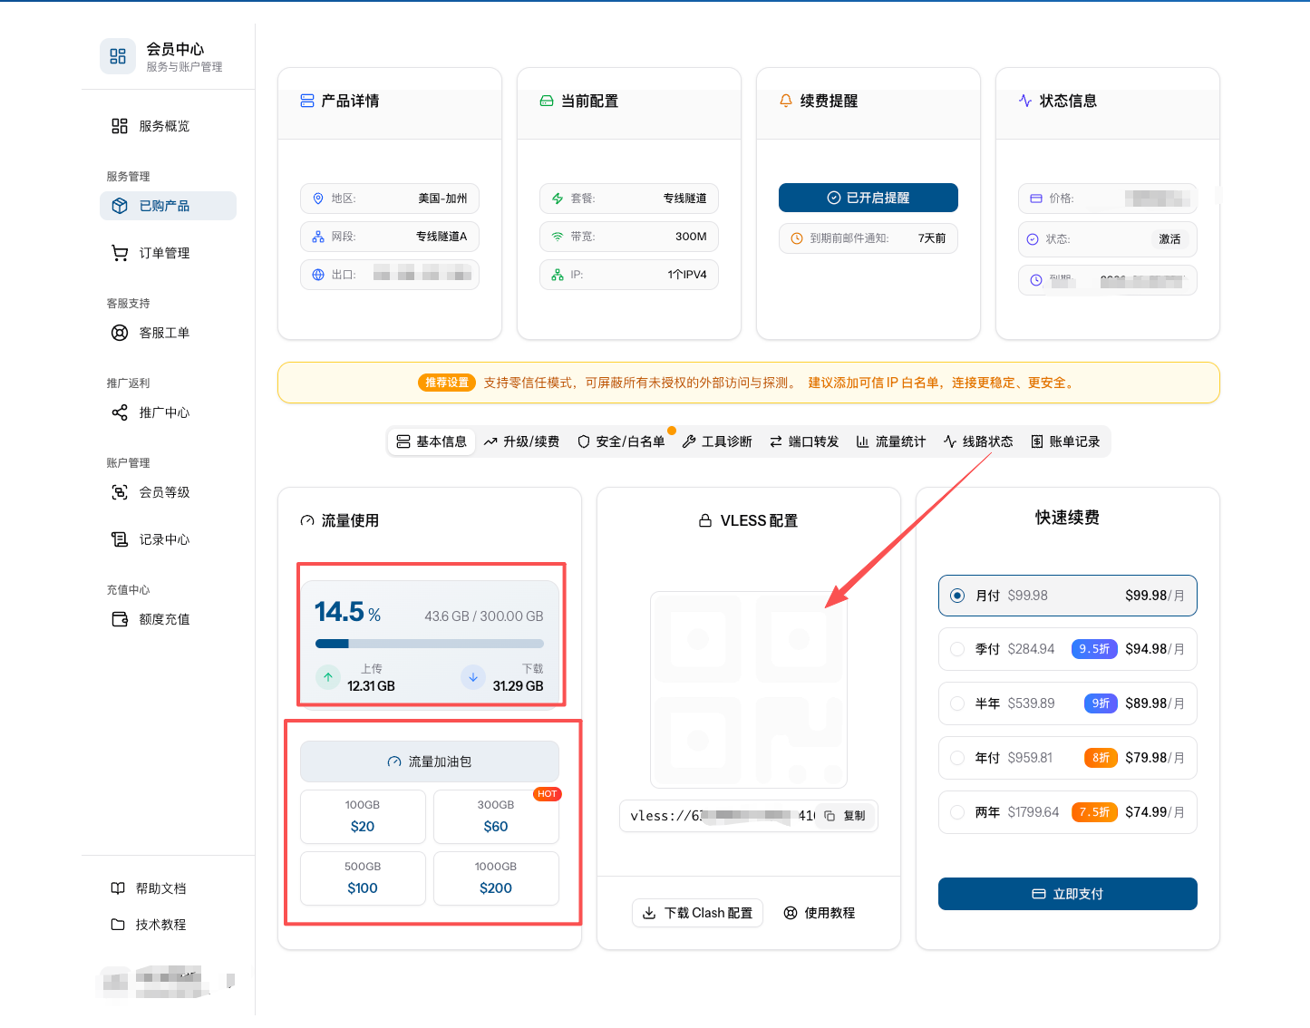This screenshot has width=1310, height=1028.
Task: Switch to the 流量统计 tab
Action: pos(891,441)
